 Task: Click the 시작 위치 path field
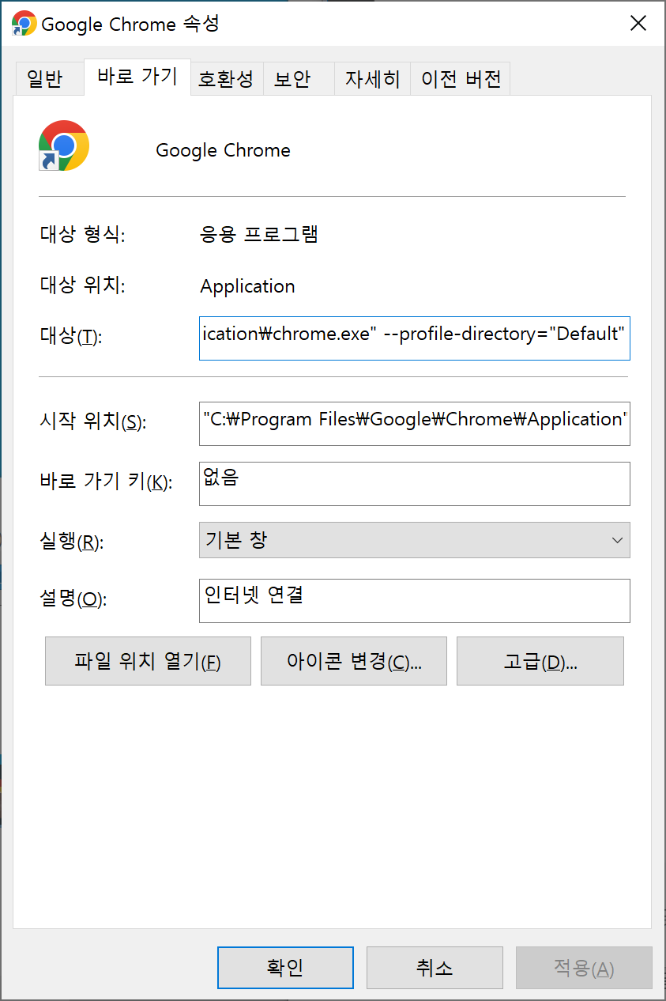click(x=415, y=423)
